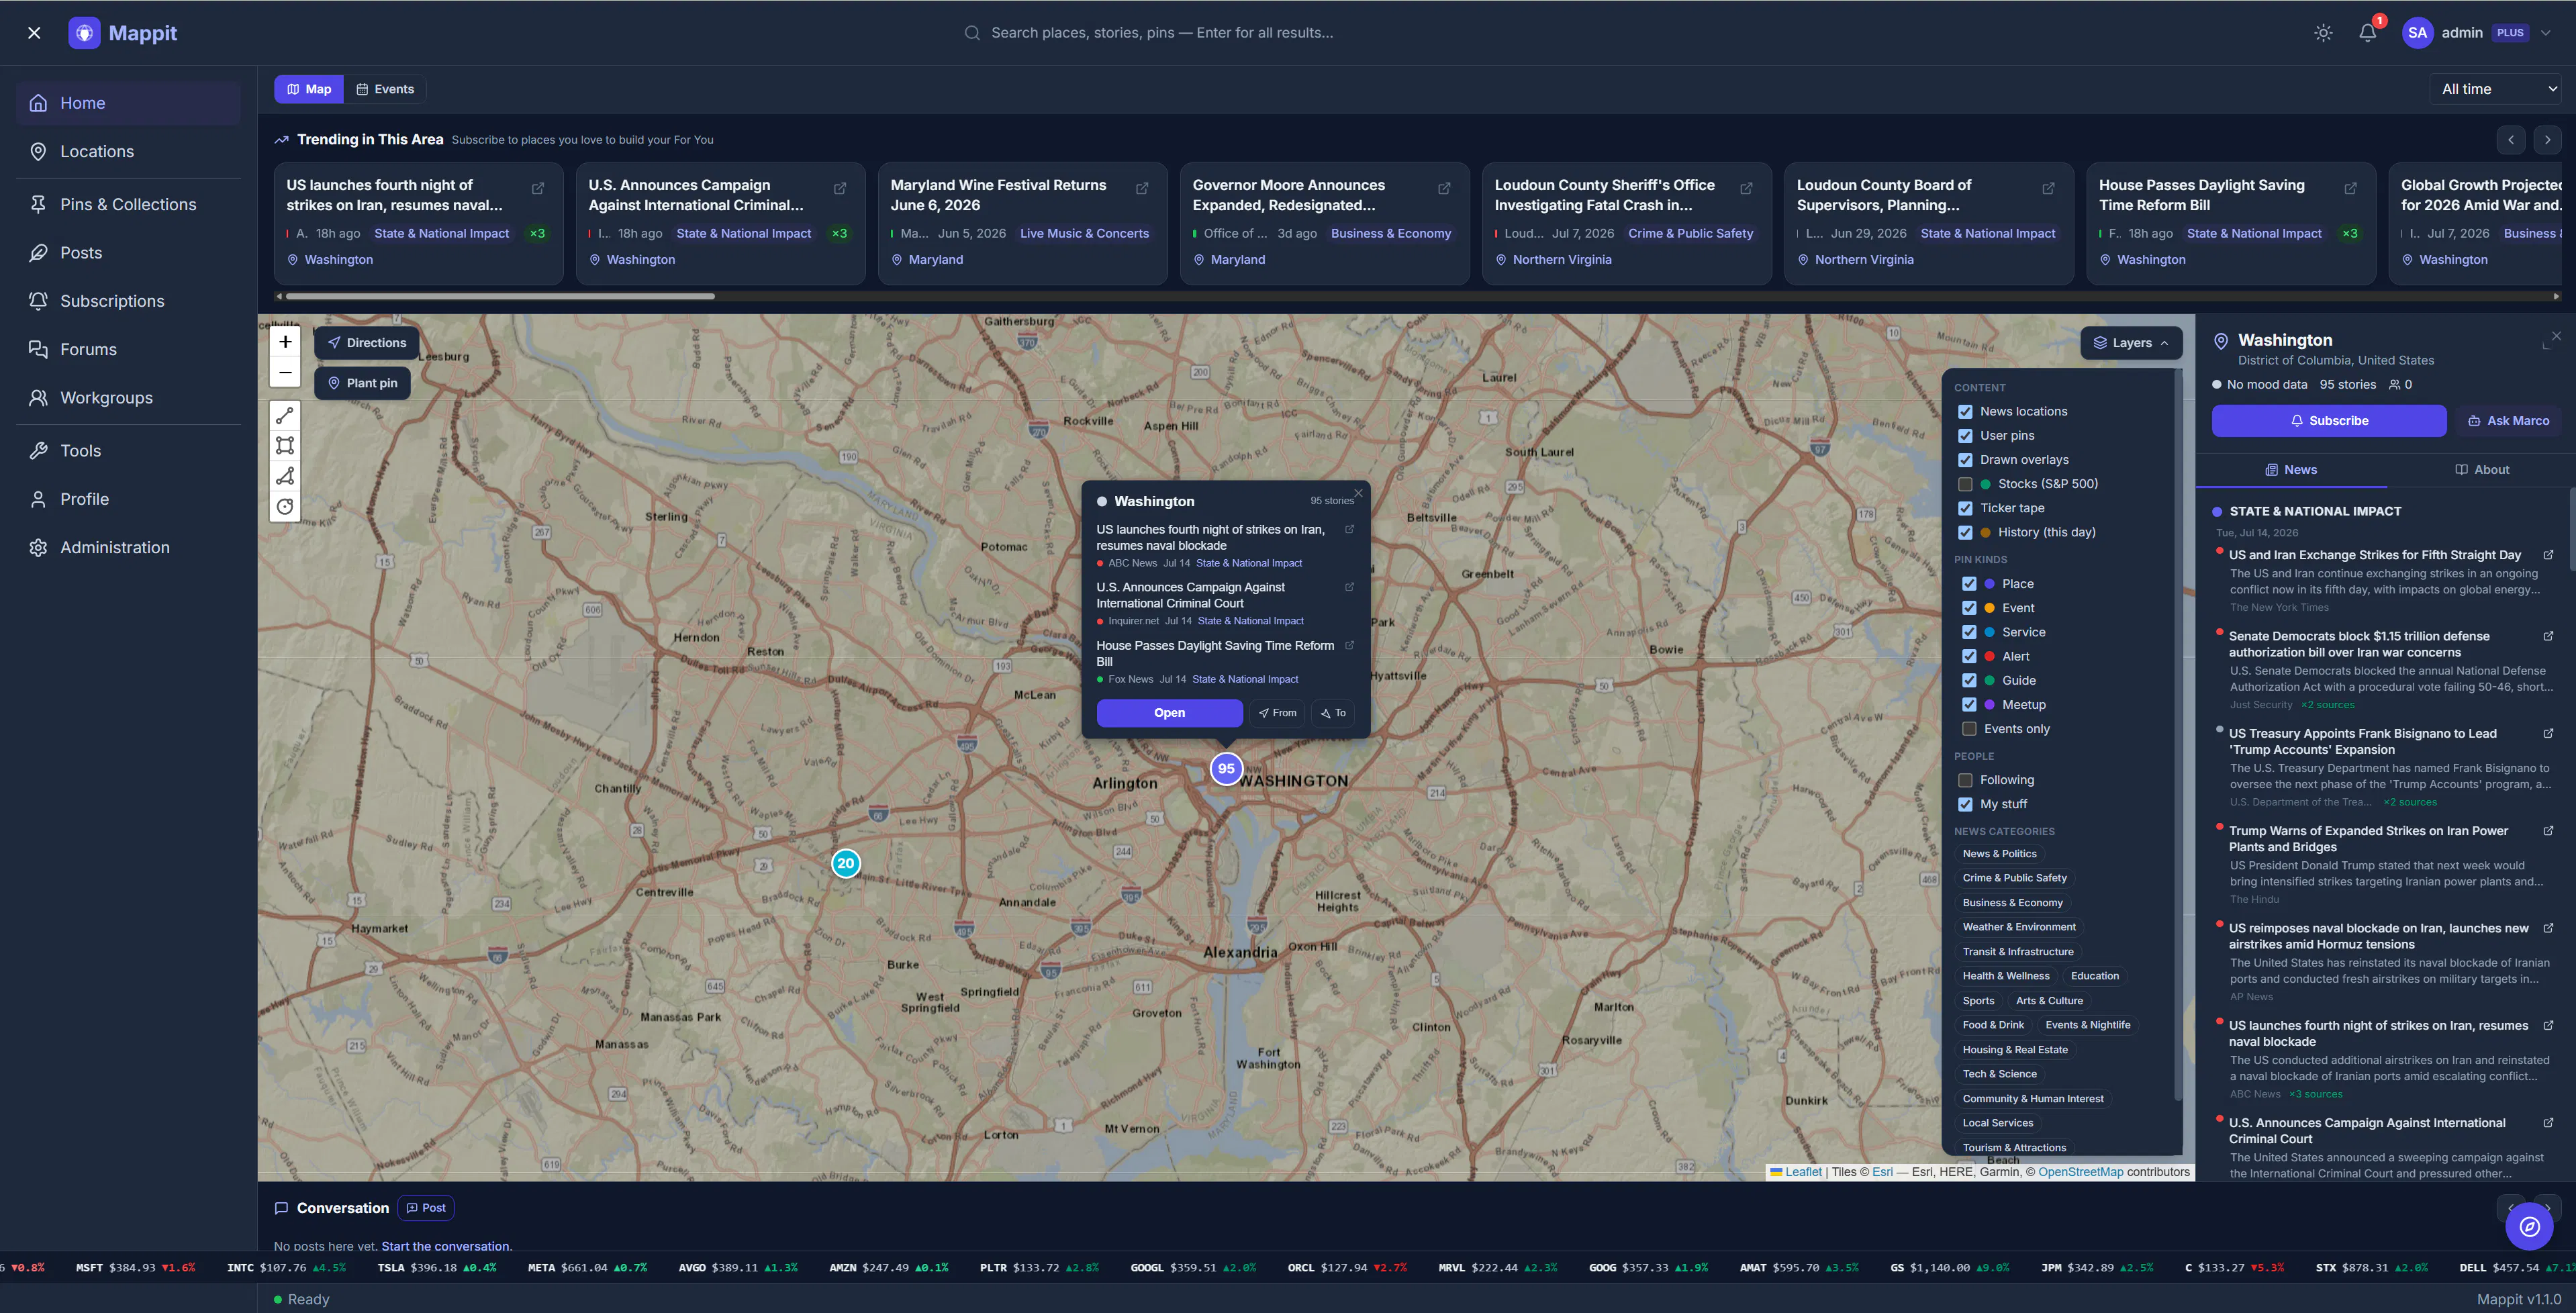Image resolution: width=2576 pixels, height=1313 pixels.
Task: Enable Events only checkbox
Action: tap(1969, 729)
